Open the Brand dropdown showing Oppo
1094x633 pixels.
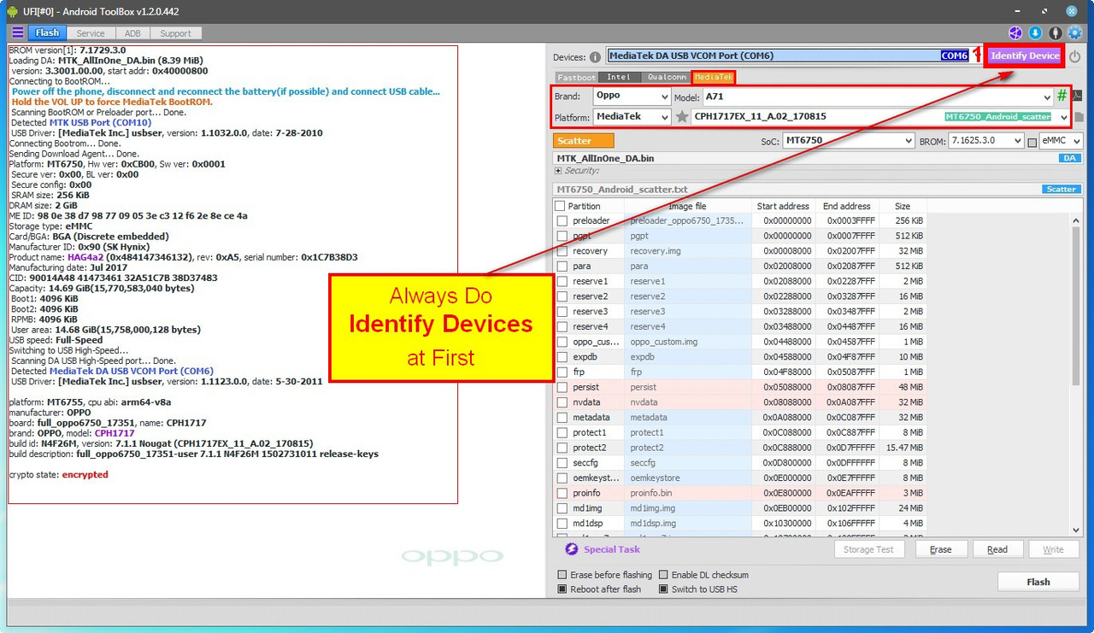coord(632,97)
